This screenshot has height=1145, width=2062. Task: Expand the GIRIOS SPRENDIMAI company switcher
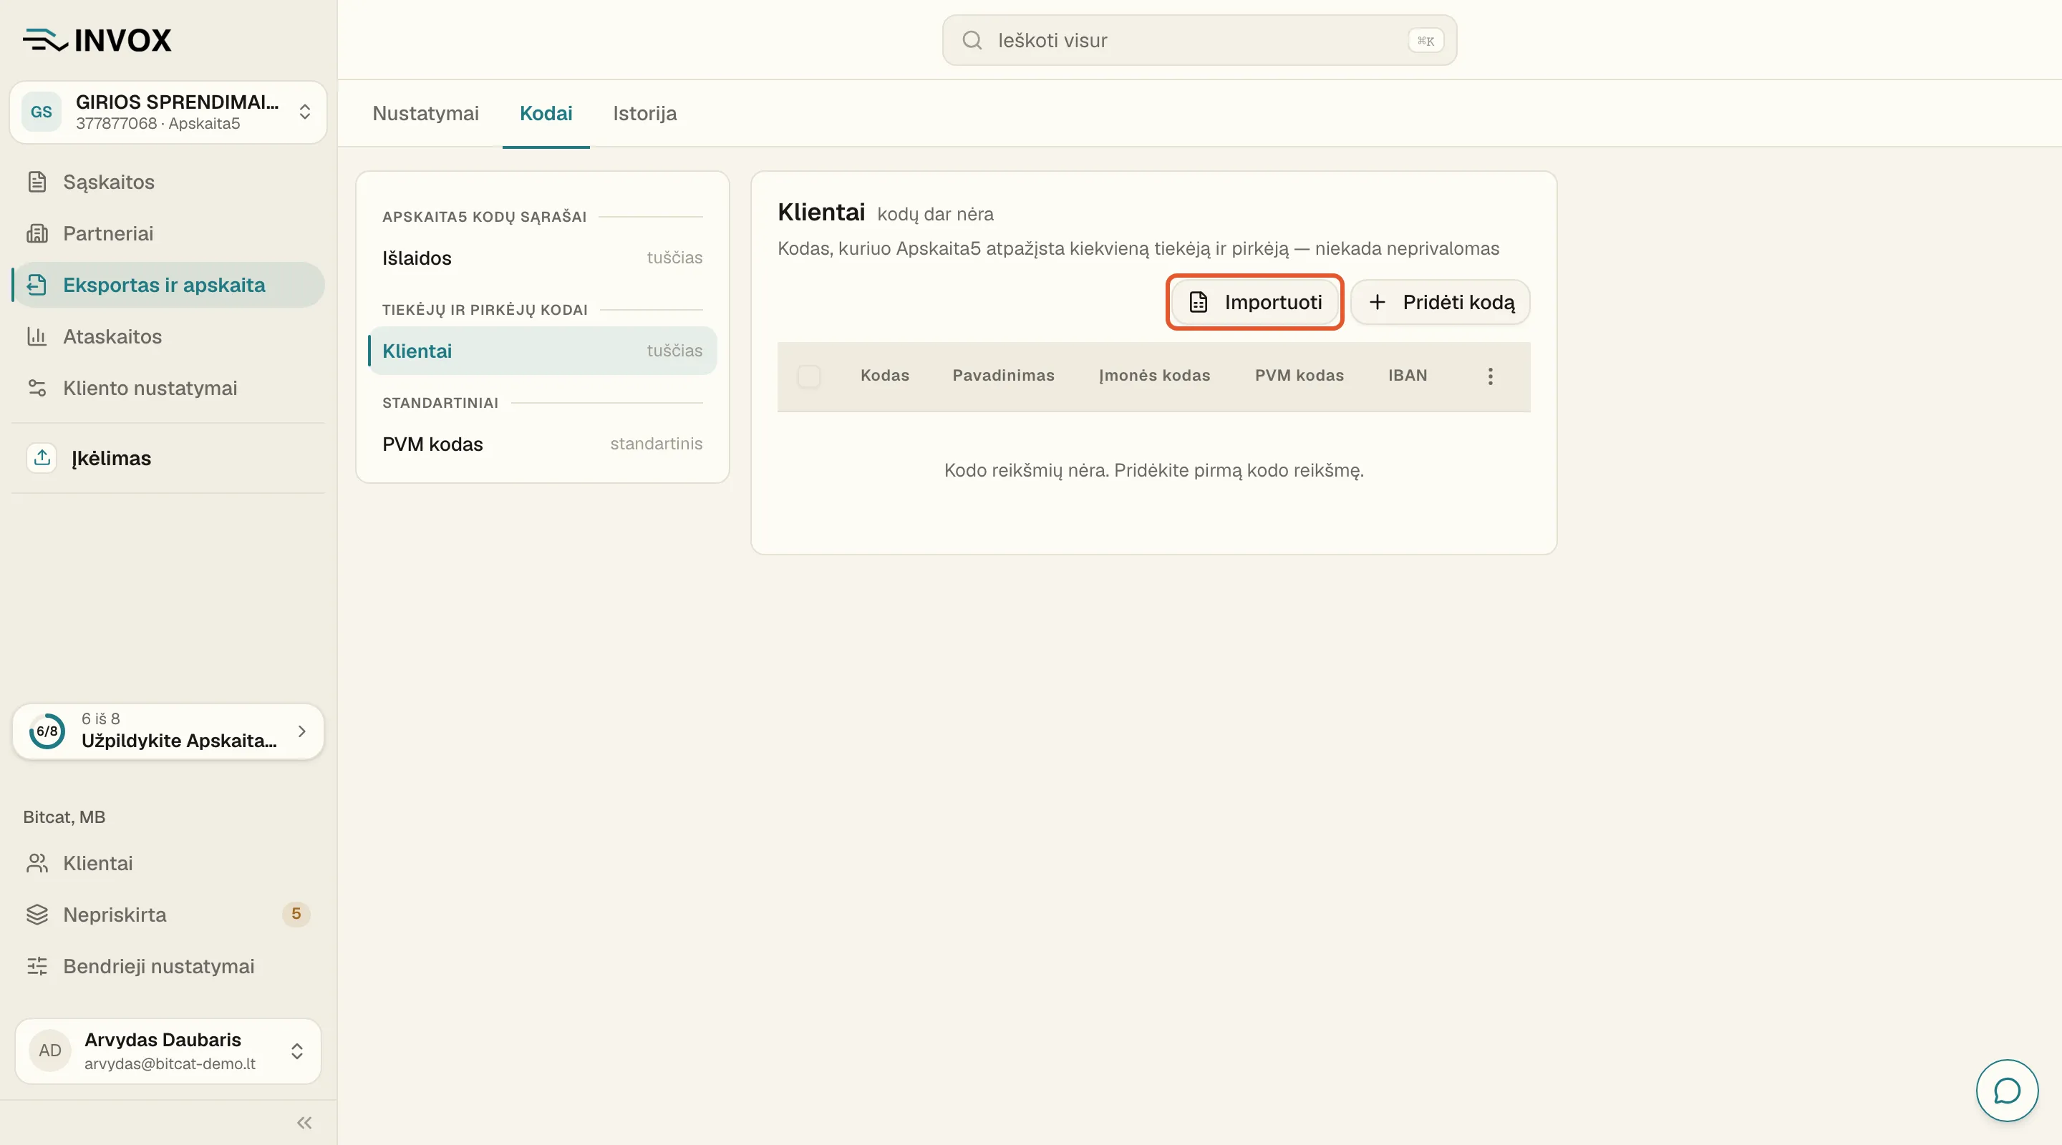click(168, 112)
